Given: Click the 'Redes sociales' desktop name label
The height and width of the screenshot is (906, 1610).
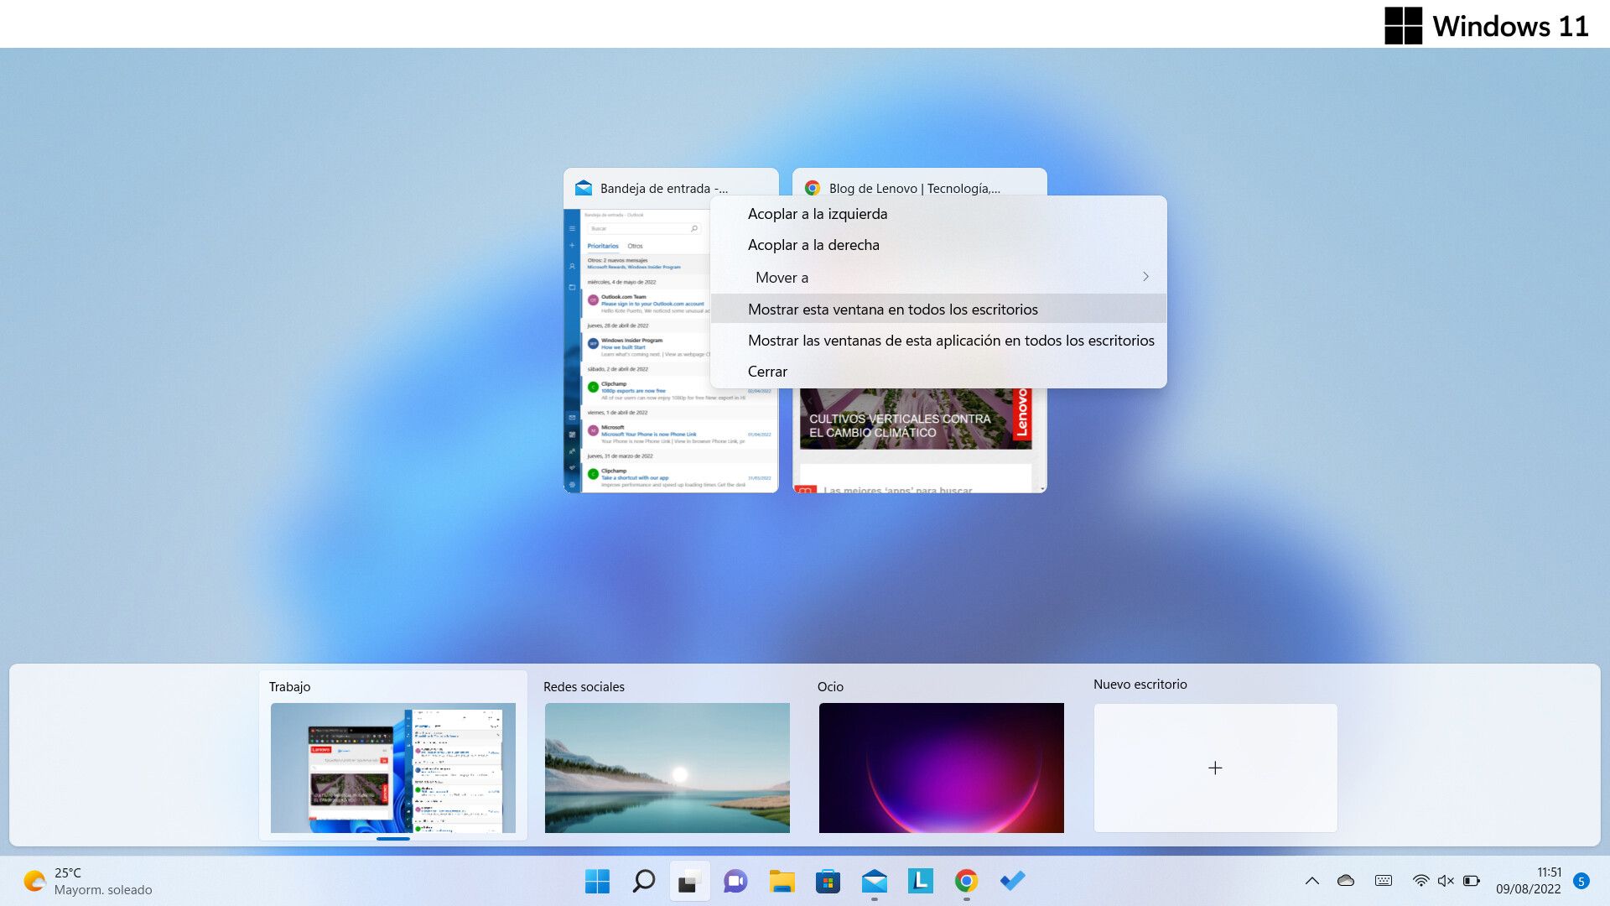Looking at the screenshot, I should pyautogui.click(x=584, y=686).
